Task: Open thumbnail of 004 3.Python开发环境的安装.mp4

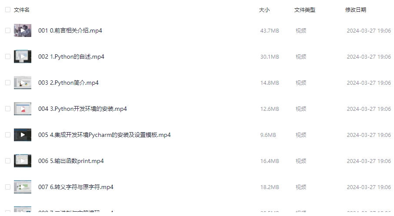Action: [x=23, y=109]
